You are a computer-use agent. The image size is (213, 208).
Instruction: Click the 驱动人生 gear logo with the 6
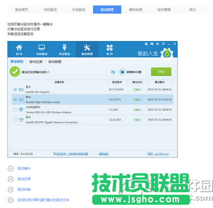click(x=167, y=53)
